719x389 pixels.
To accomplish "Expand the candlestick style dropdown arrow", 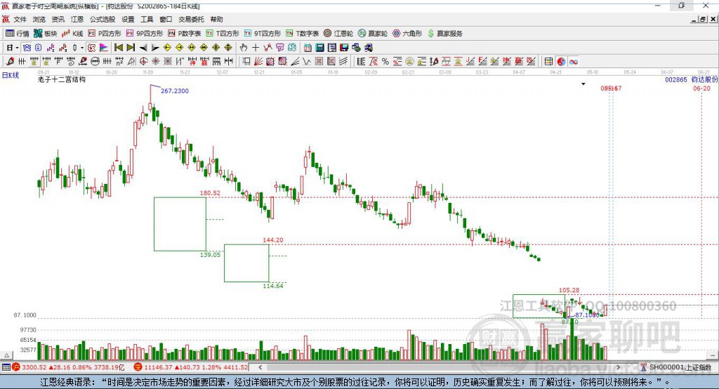I will 82,48.
